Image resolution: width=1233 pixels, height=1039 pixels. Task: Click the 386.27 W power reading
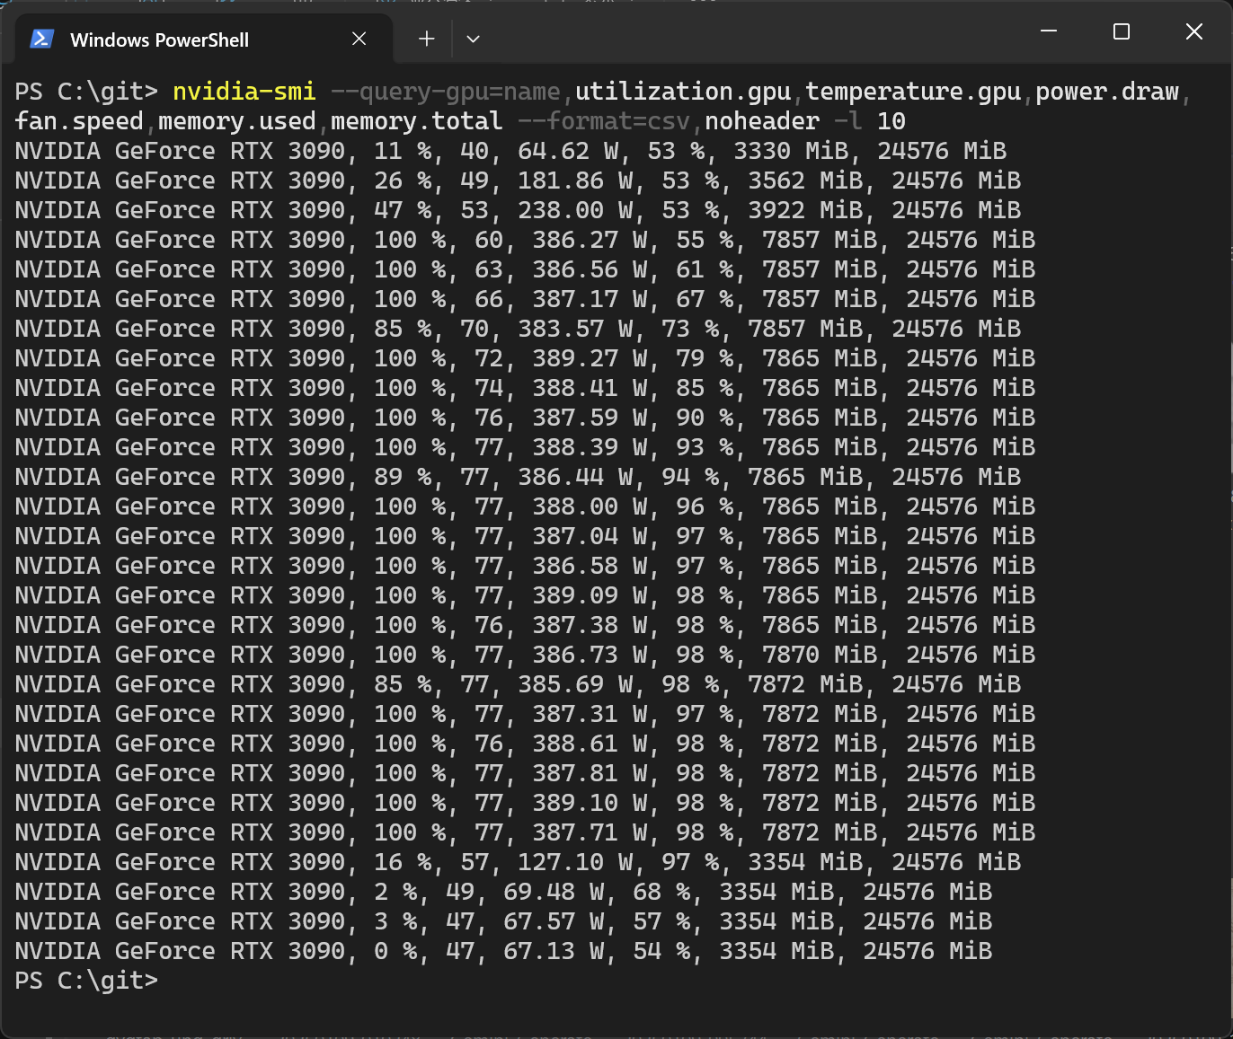(x=590, y=240)
